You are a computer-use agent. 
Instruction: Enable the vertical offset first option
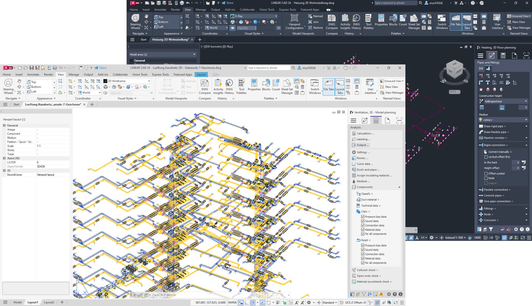click(486, 157)
